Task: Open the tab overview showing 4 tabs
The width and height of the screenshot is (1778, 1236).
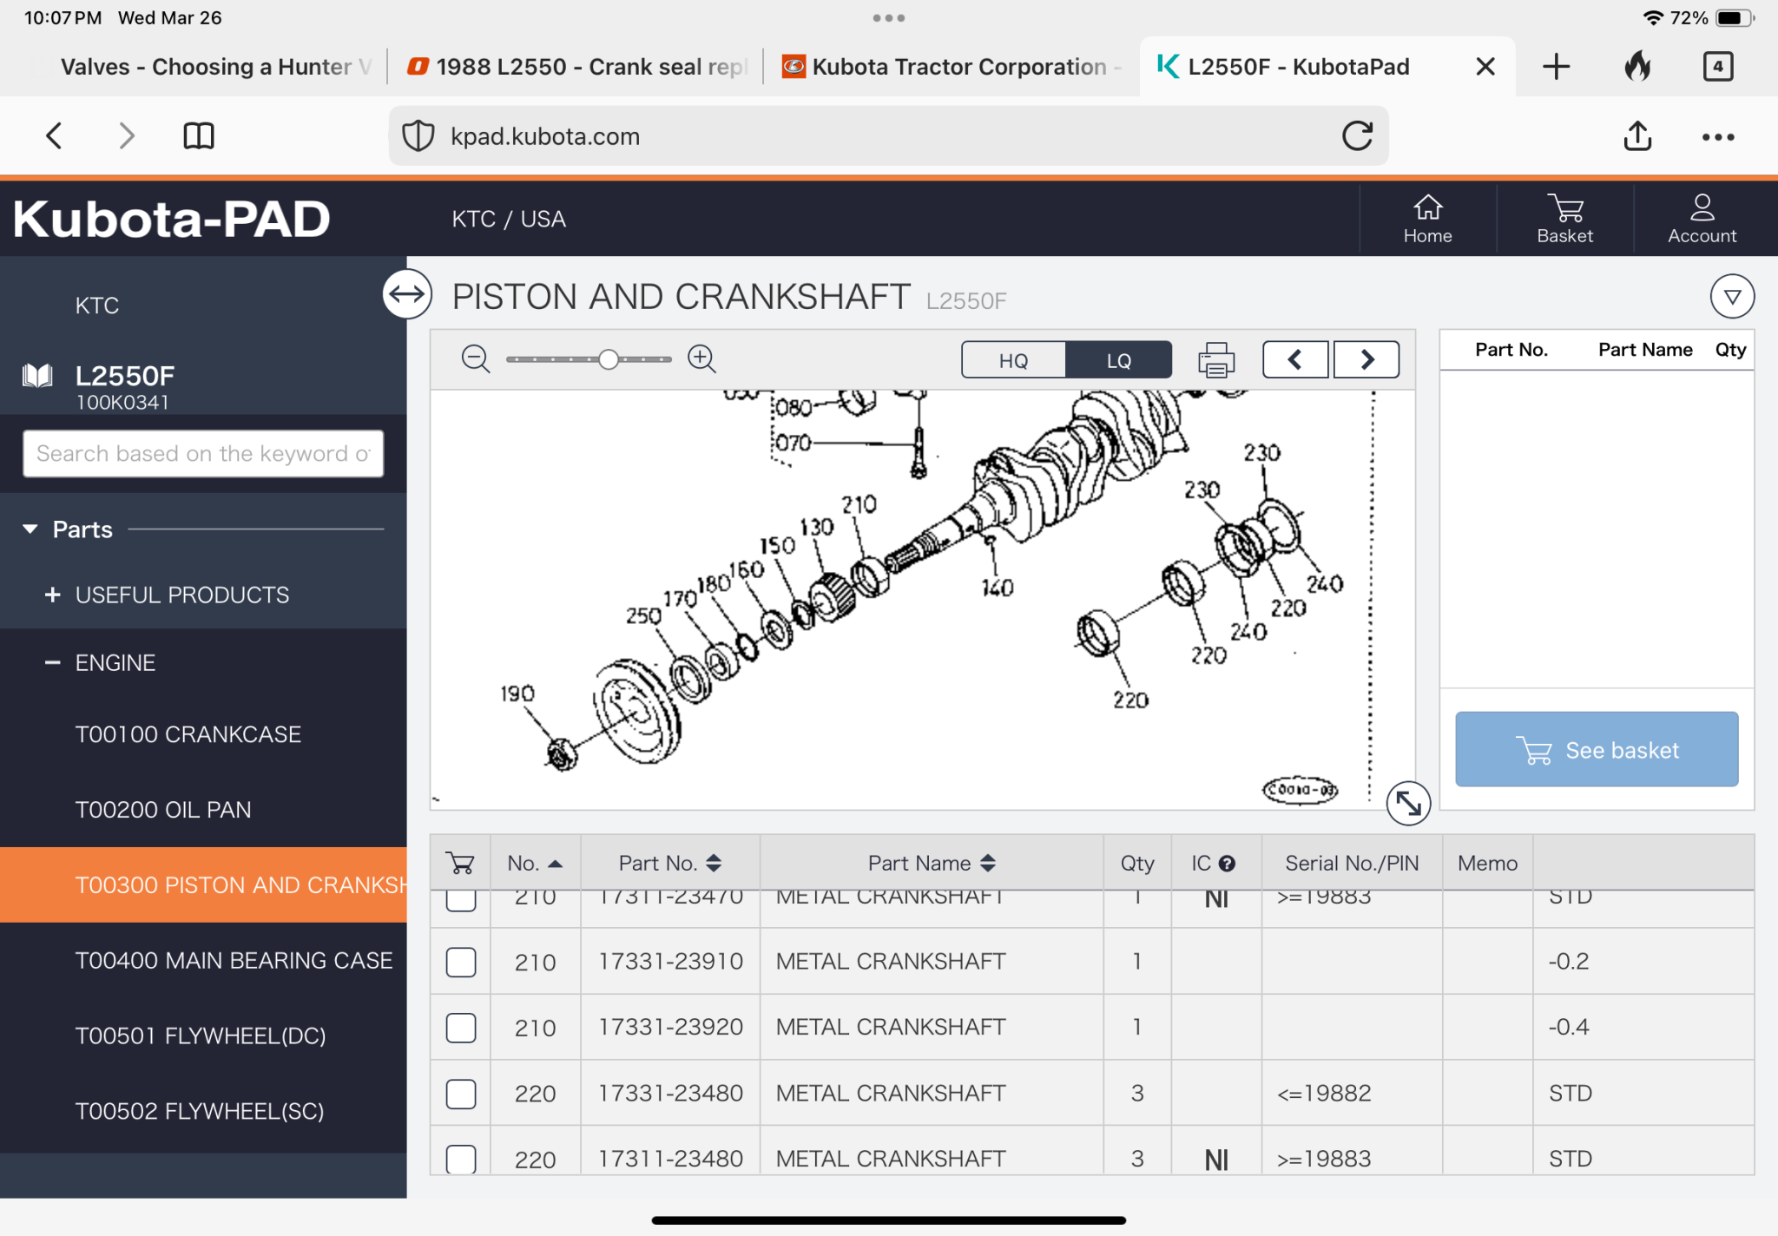Action: click(x=1717, y=66)
